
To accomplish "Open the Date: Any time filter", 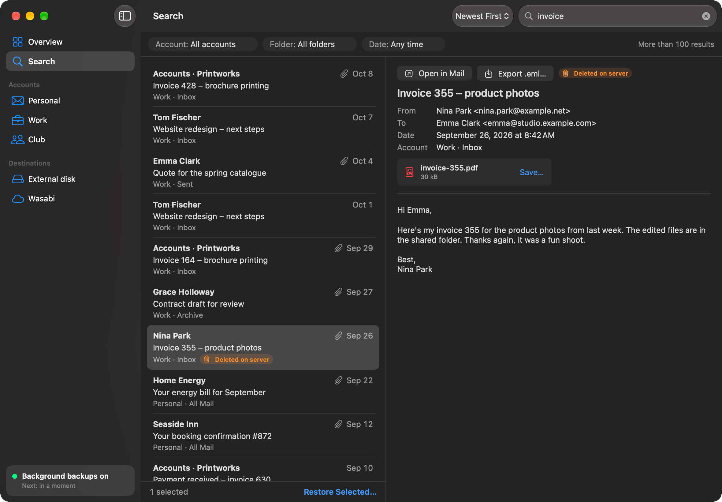I will [x=403, y=44].
